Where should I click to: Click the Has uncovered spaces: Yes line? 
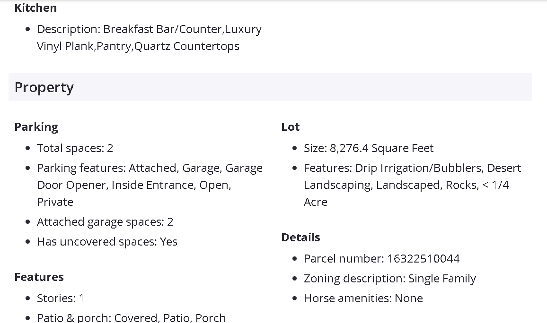tap(107, 242)
